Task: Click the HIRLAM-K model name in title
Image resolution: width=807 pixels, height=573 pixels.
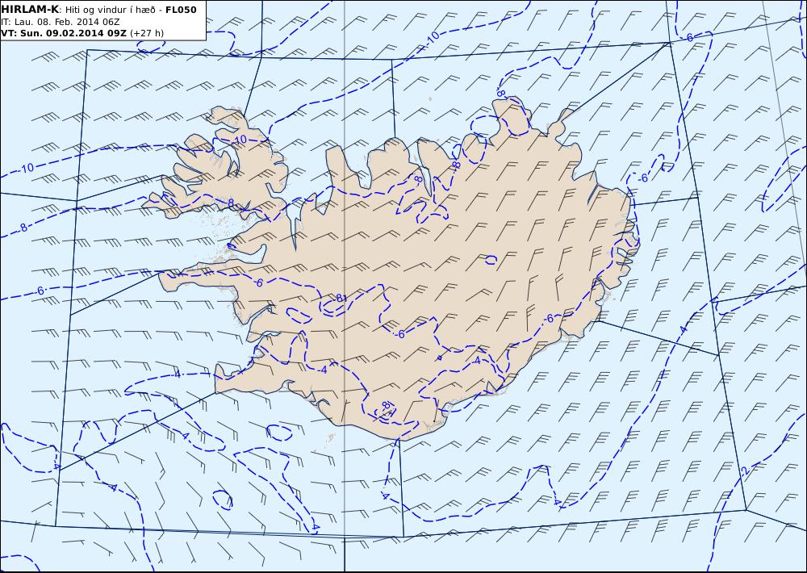Action: pos(30,9)
